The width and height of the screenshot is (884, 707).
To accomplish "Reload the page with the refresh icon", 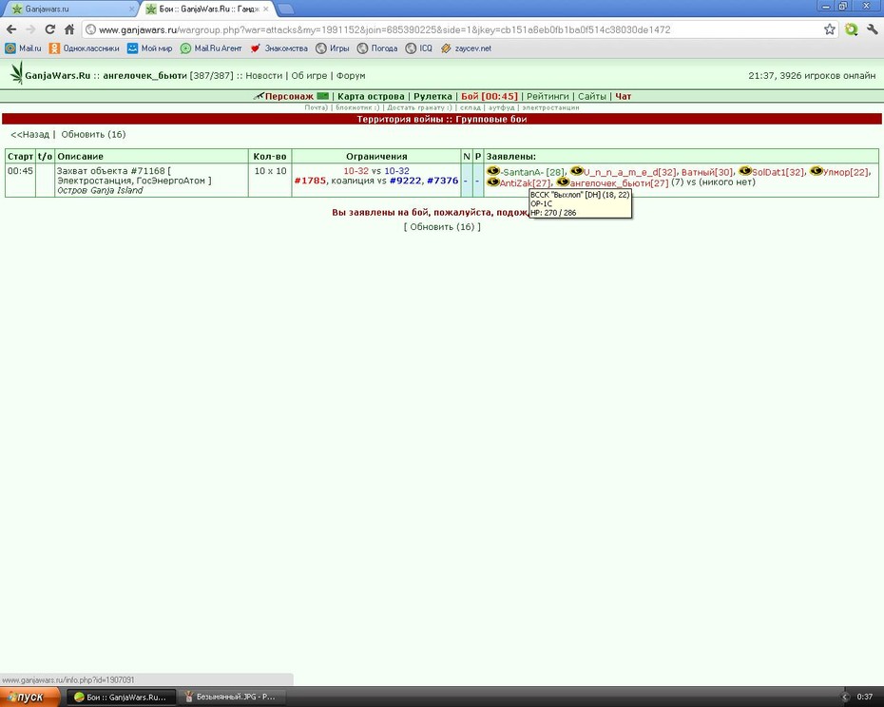I will pyautogui.click(x=50, y=29).
